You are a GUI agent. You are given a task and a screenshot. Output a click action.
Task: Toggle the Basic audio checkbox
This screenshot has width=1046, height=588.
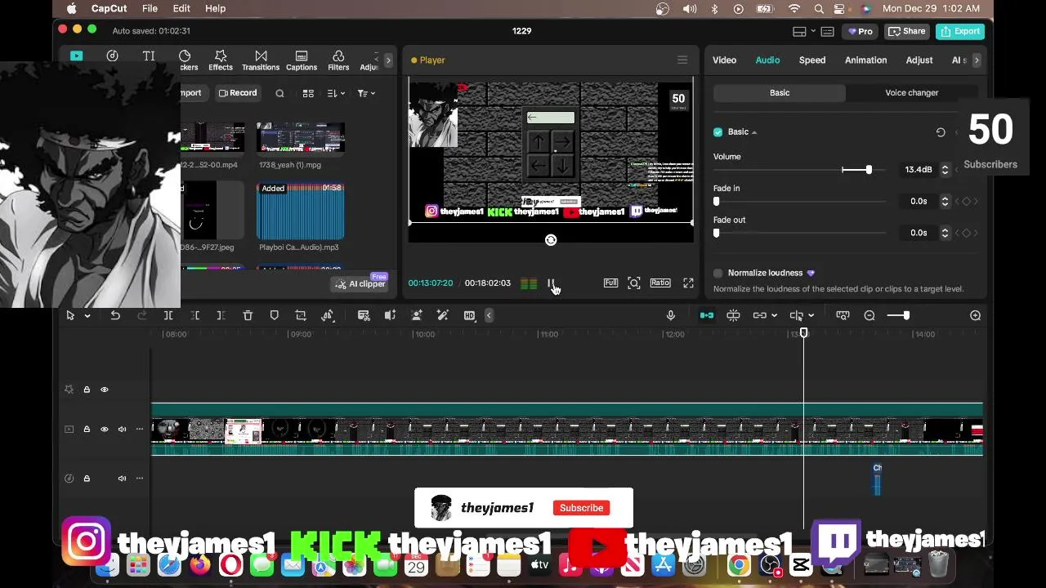point(718,131)
